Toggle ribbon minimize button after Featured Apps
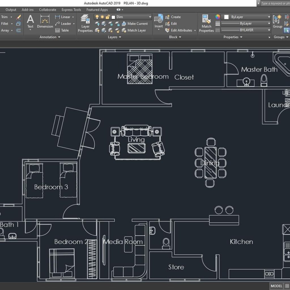This screenshot has width=290, height=290. click(119, 10)
